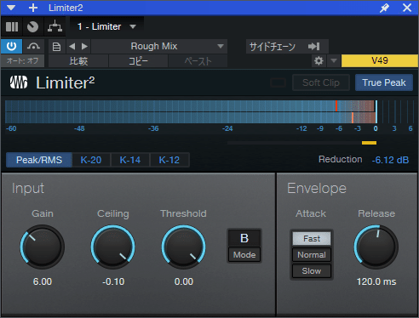This screenshot has height=318, width=419.
Task: Click the Release knob
Action: pyautogui.click(x=376, y=247)
